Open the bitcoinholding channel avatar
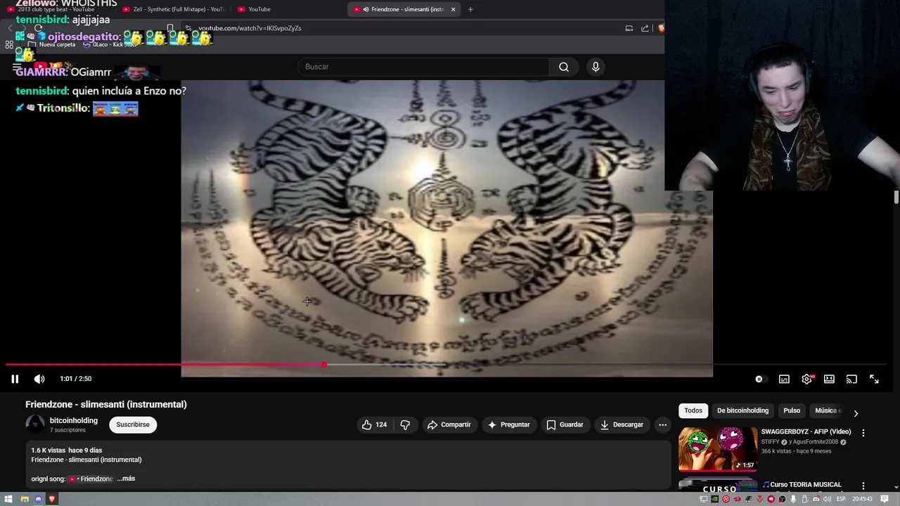The height and width of the screenshot is (506, 900). click(34, 424)
